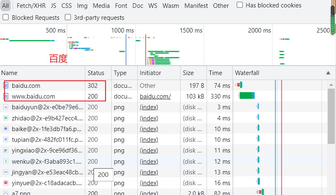Click document icon of baidu.com request
This screenshot has width=336, height=195.
(x=6, y=85)
